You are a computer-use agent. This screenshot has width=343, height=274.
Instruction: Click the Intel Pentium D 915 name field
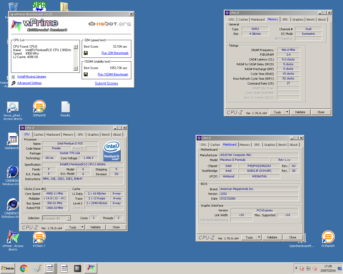(70, 143)
